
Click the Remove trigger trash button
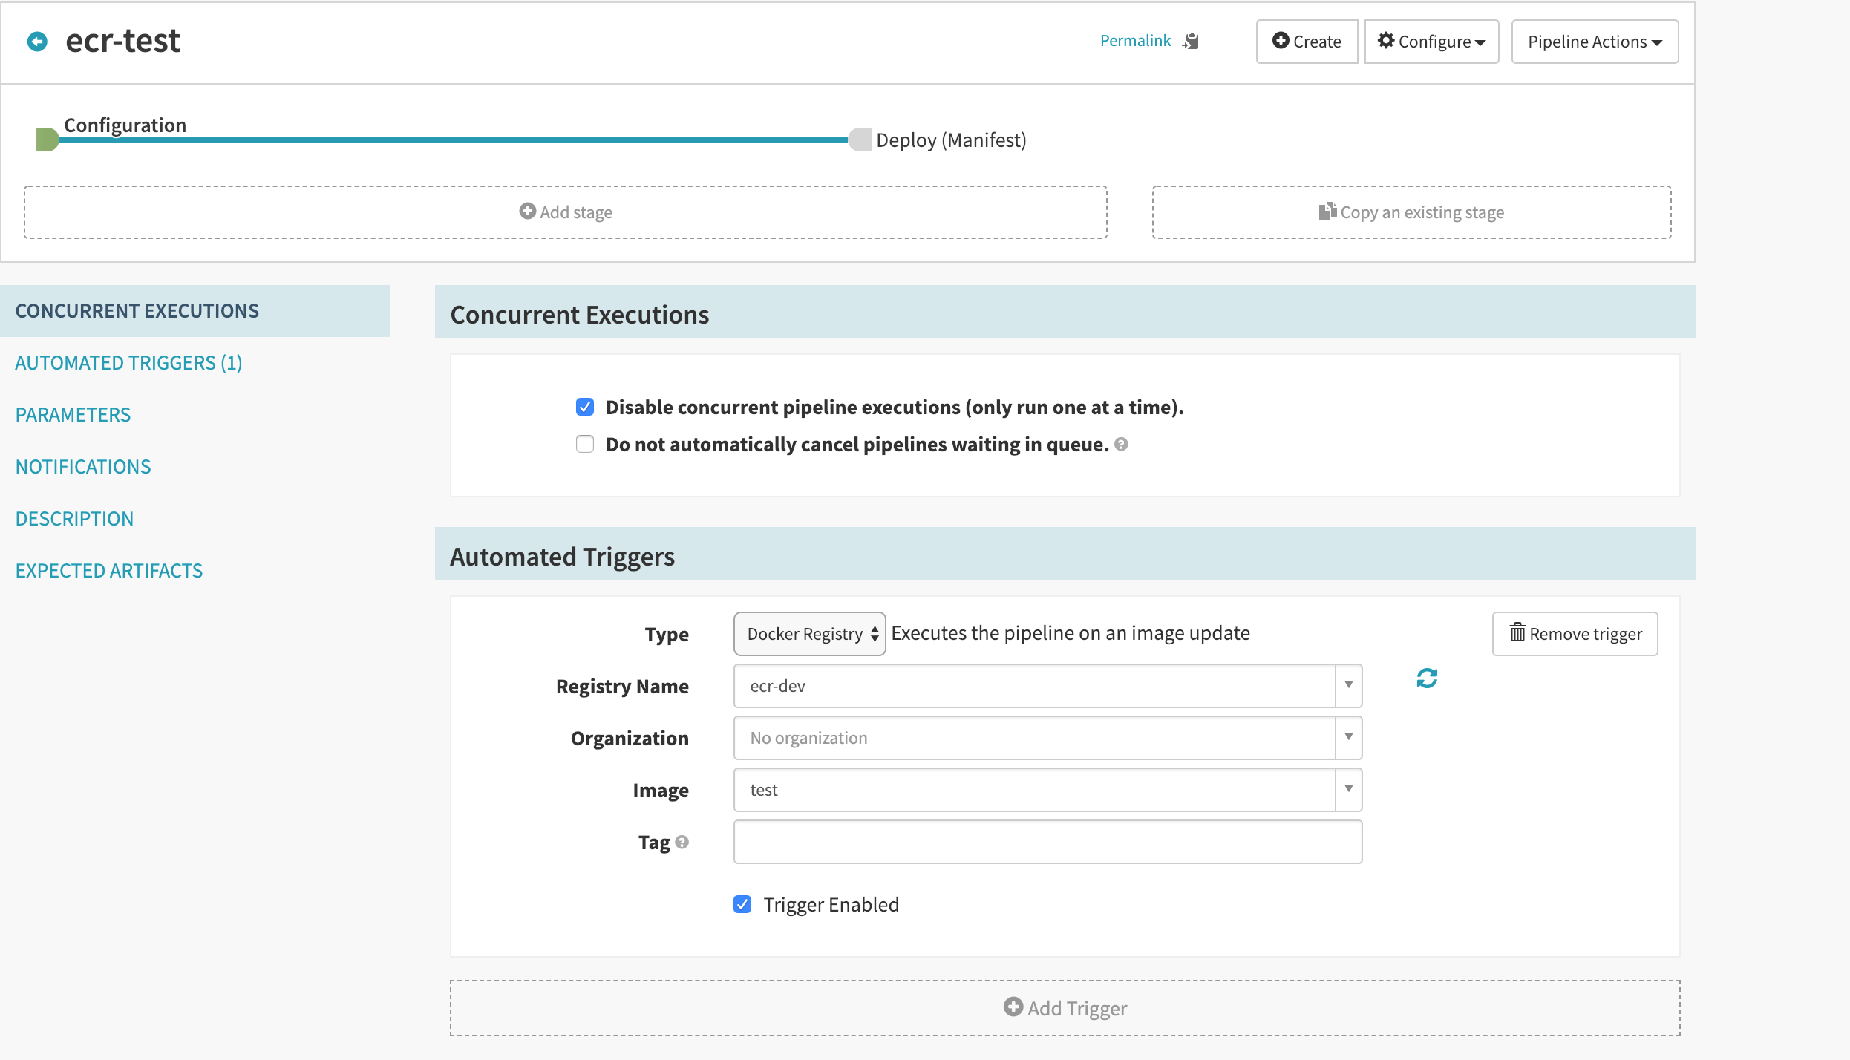pyautogui.click(x=1575, y=633)
